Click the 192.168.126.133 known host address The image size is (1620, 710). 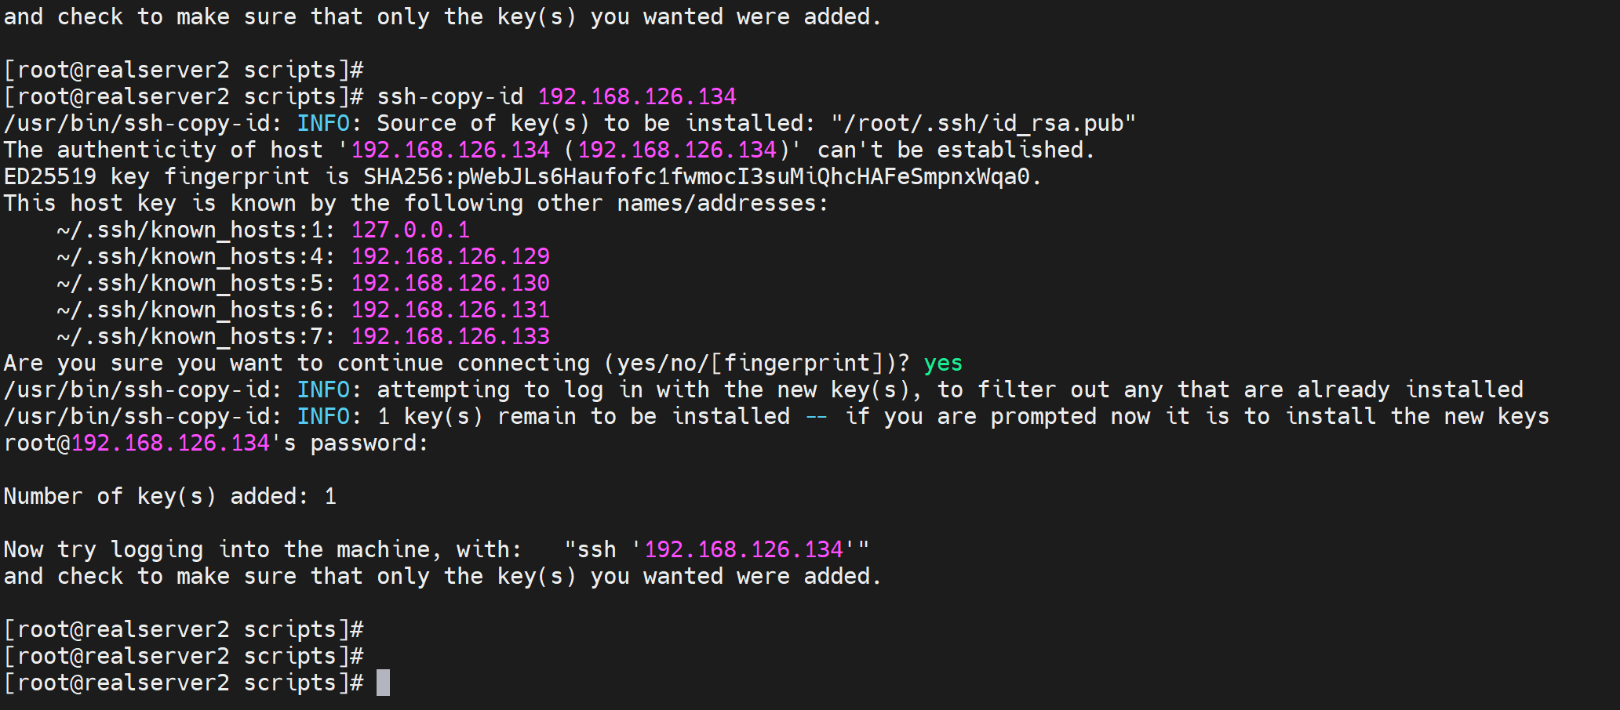[x=450, y=337]
